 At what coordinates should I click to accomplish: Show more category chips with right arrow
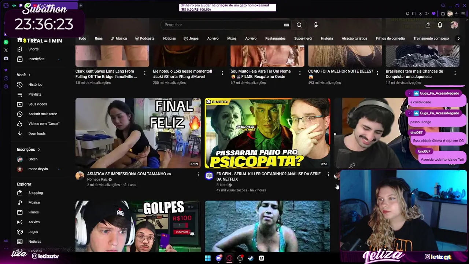[x=458, y=38]
